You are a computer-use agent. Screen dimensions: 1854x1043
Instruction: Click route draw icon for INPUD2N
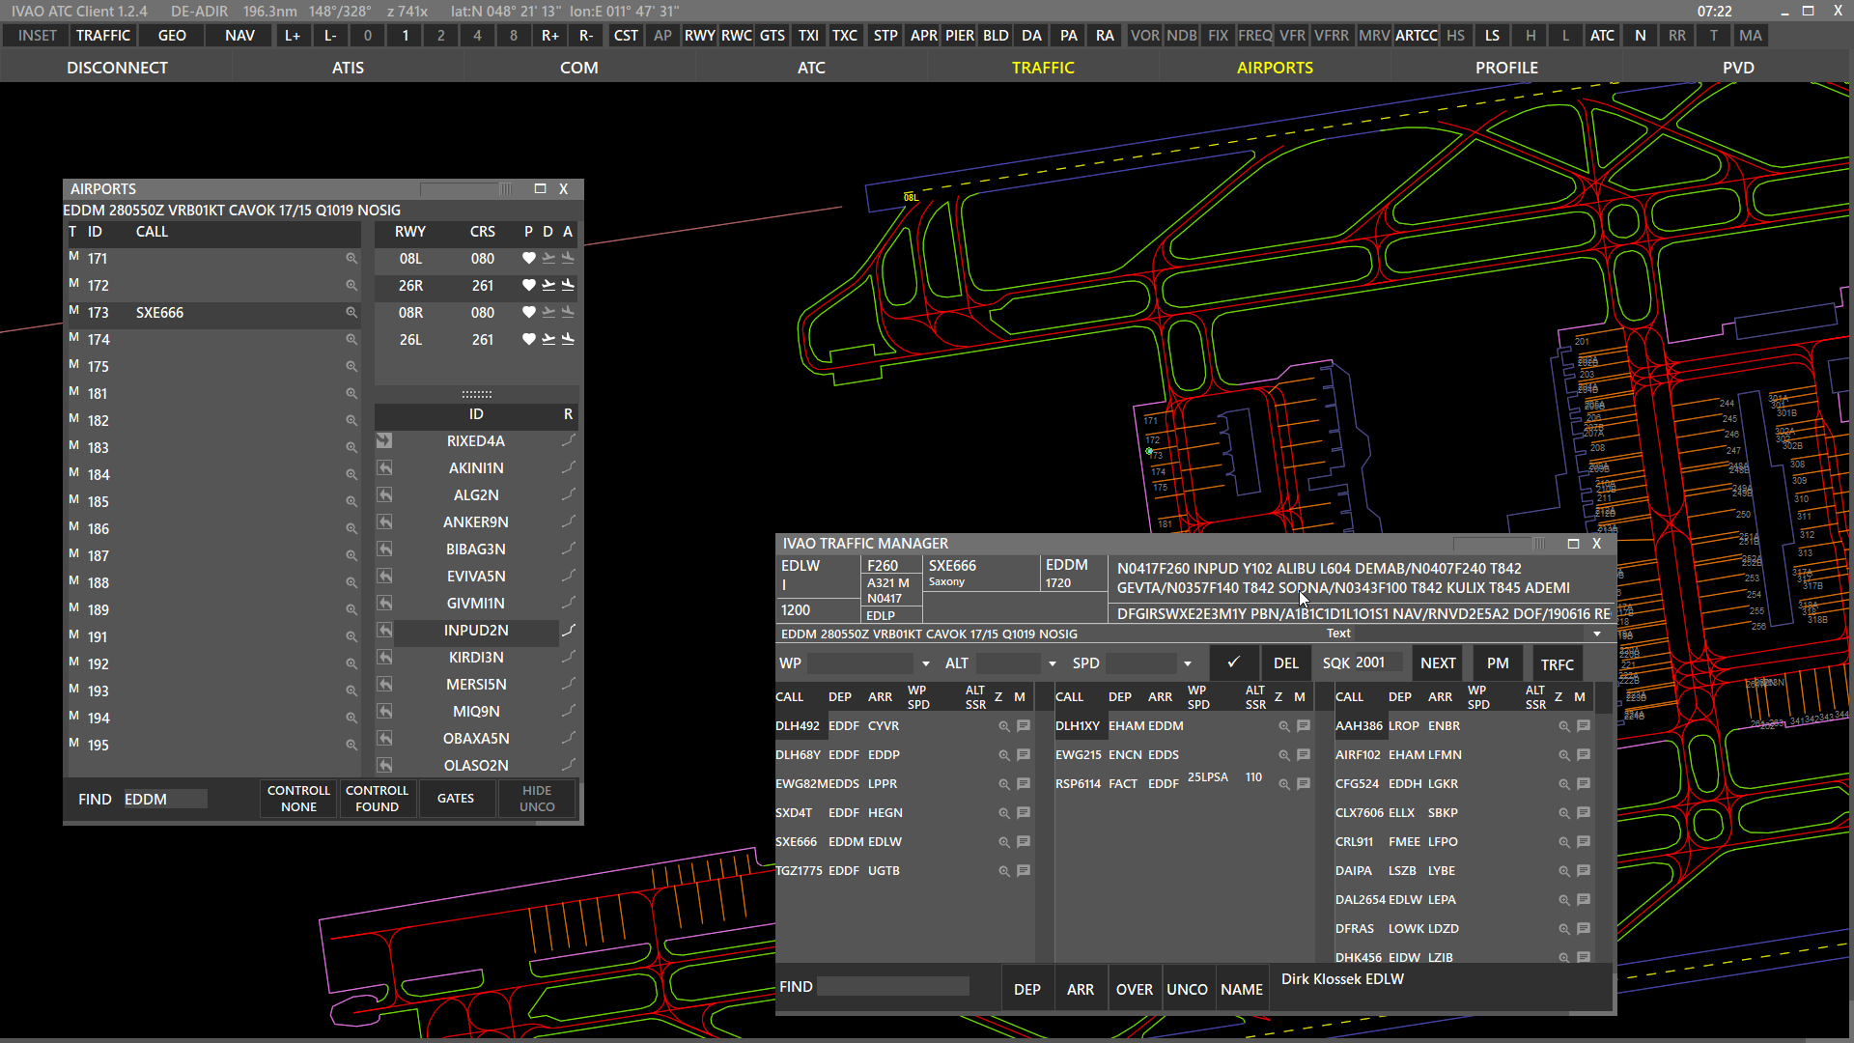pos(569,631)
